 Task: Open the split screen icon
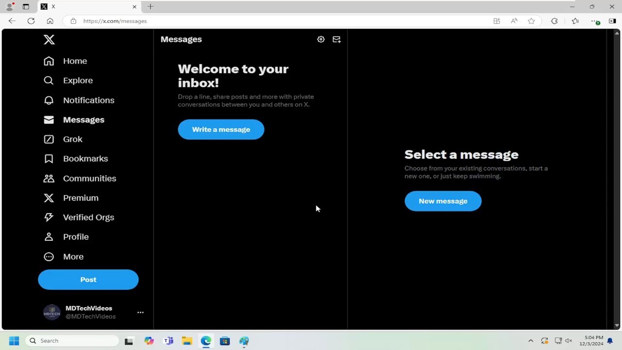click(497, 21)
